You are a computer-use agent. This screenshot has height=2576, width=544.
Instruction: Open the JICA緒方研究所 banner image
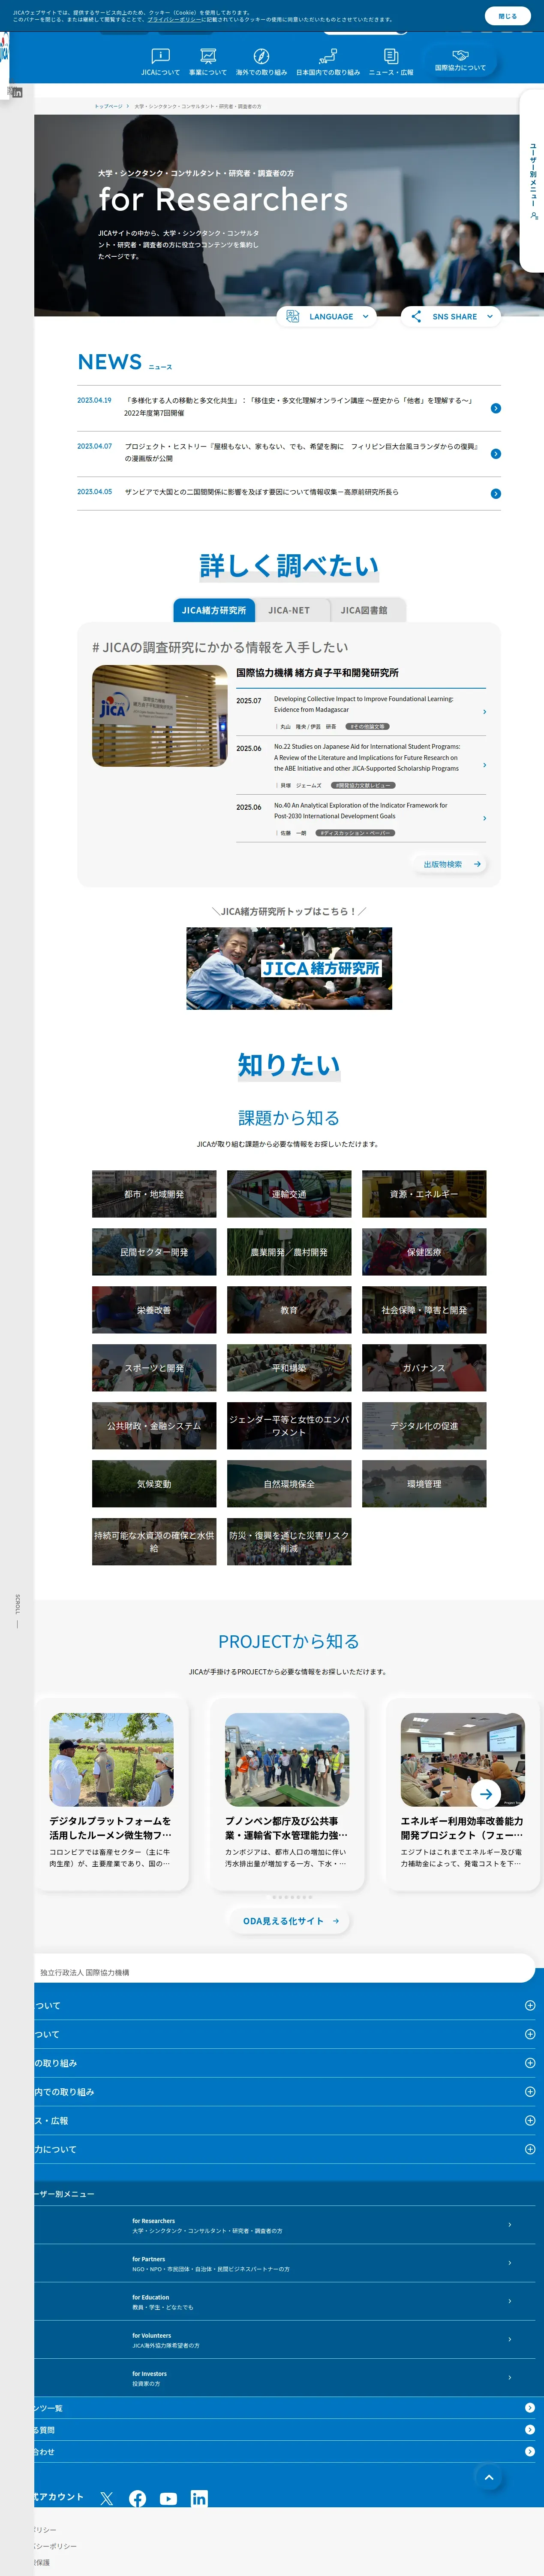point(289,968)
